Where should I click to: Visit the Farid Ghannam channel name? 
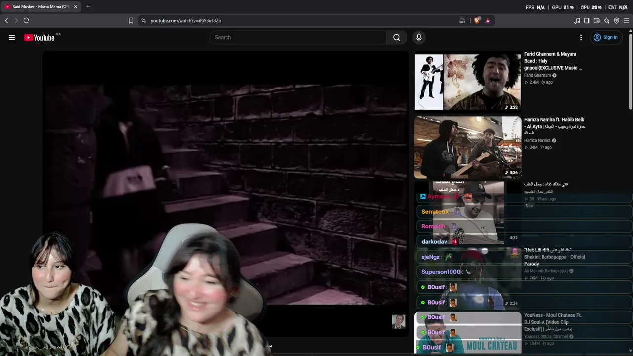point(538,76)
